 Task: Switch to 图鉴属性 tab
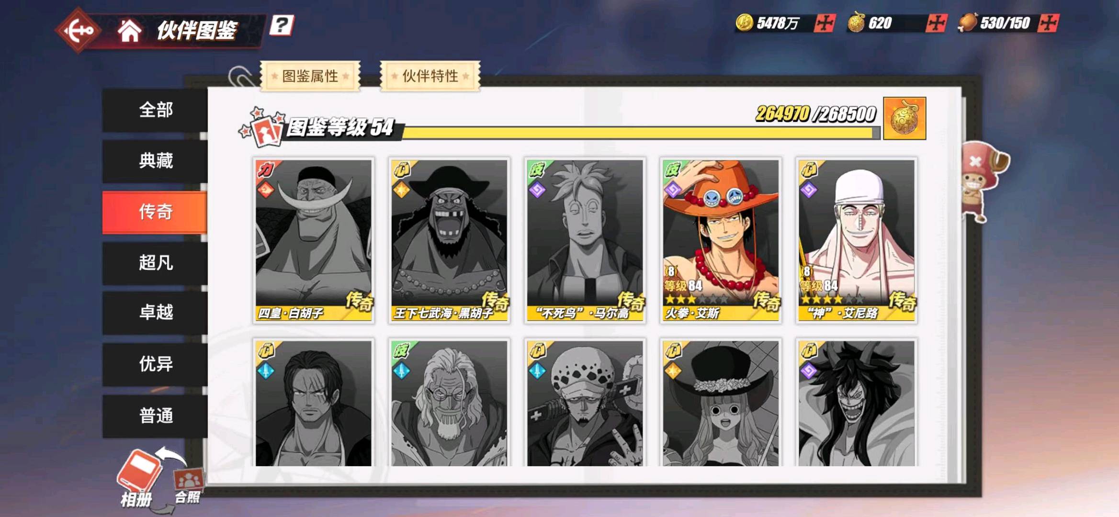click(310, 76)
